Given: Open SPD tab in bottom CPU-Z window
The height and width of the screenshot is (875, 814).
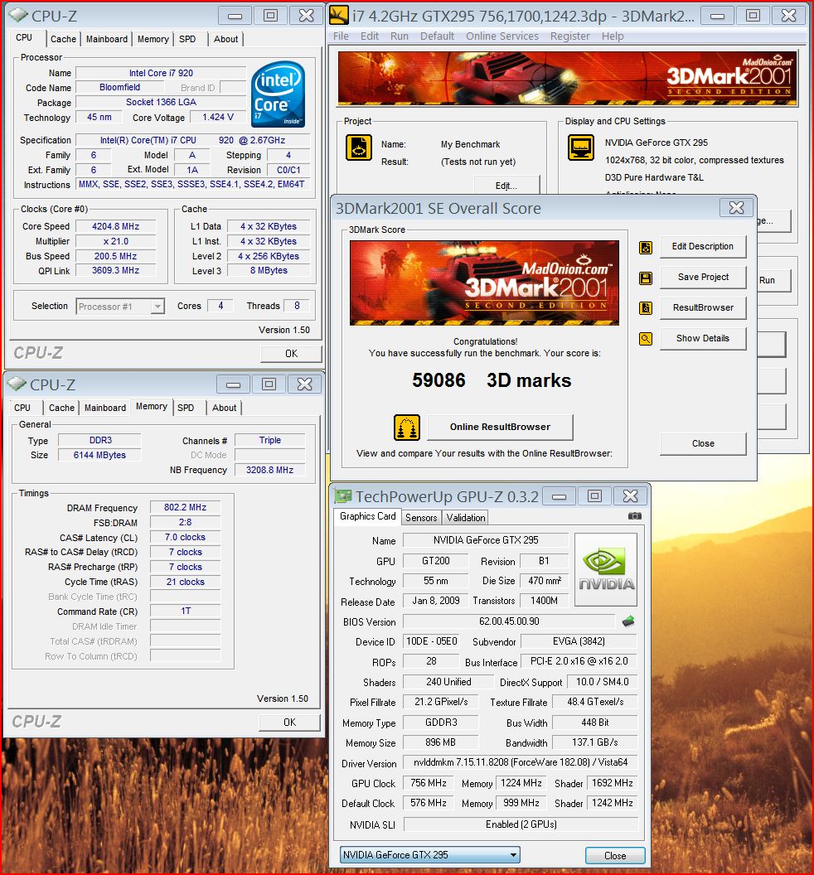Looking at the screenshot, I should coord(186,408).
